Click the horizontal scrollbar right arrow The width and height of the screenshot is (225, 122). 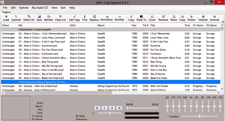pos(218,93)
